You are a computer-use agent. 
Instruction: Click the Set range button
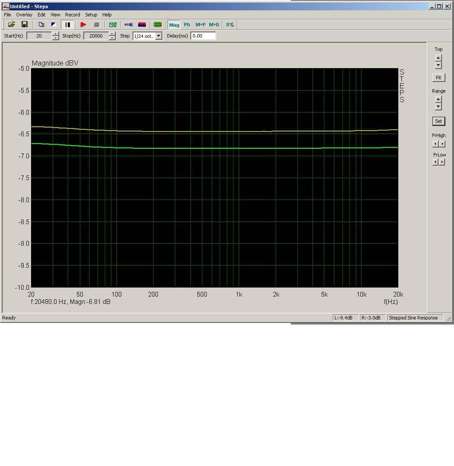[438, 121]
